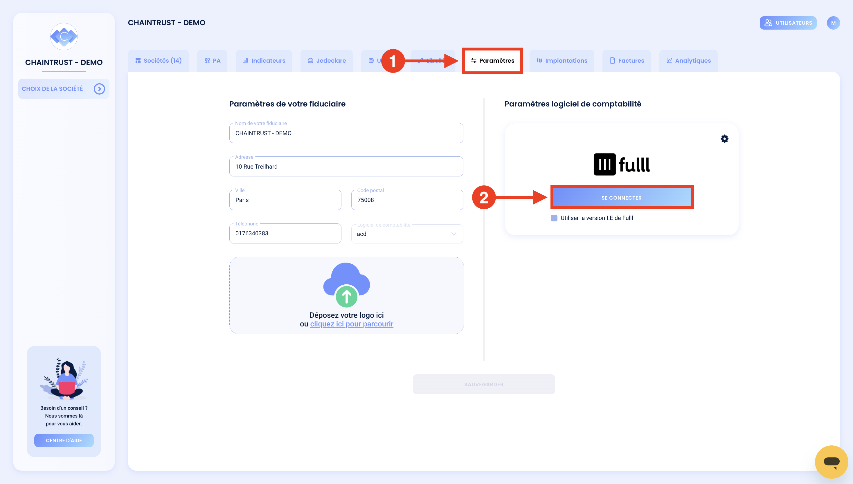The height and width of the screenshot is (484, 853).
Task: Click the Utilisateurs button
Action: click(x=788, y=23)
